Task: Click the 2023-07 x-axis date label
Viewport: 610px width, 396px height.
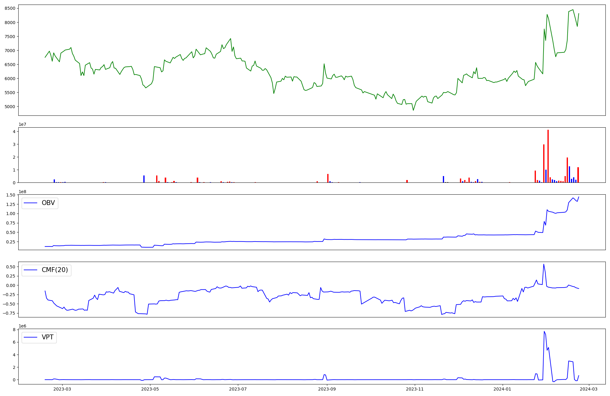Action: [x=238, y=389]
